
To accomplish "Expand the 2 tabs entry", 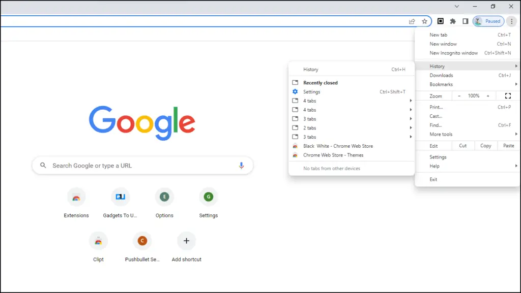I will [352, 127].
